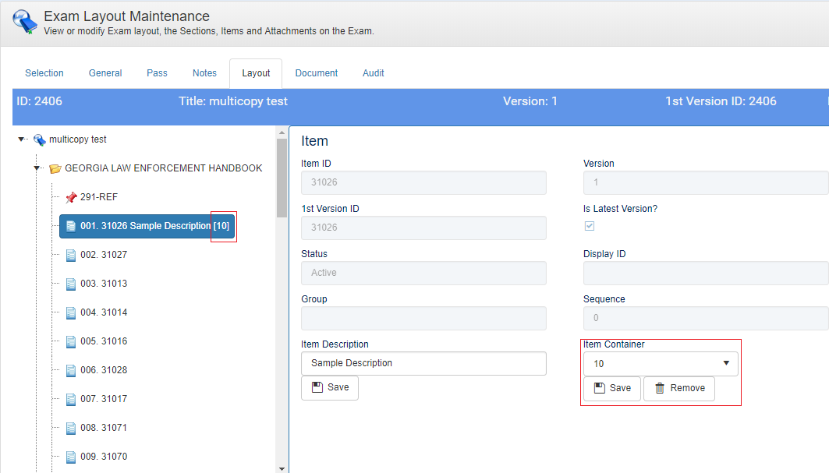Open the Audit tab
The width and height of the screenshot is (829, 473).
point(373,73)
